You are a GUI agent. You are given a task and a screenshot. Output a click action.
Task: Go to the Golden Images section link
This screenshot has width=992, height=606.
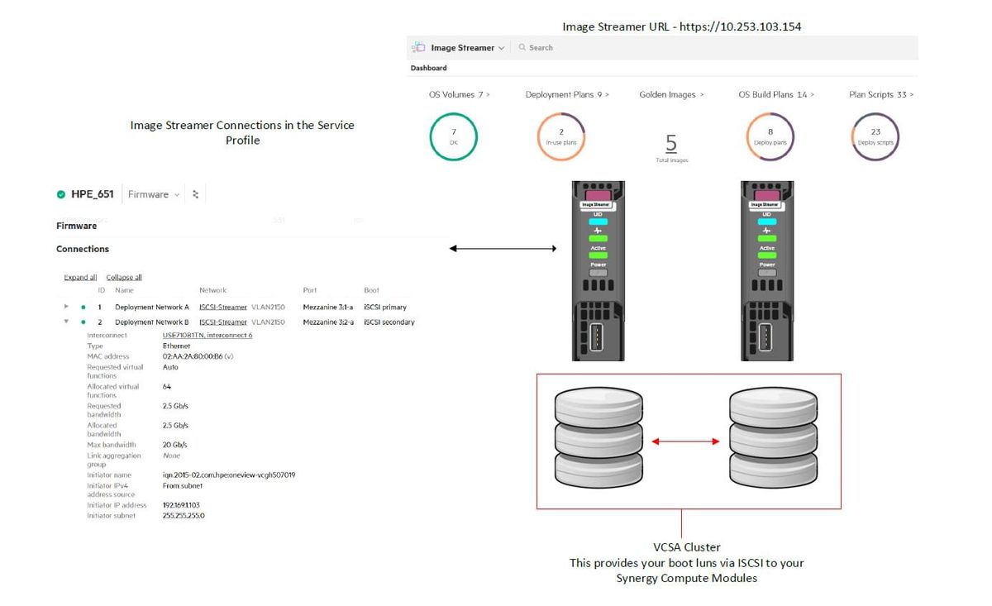pyautogui.click(x=671, y=95)
